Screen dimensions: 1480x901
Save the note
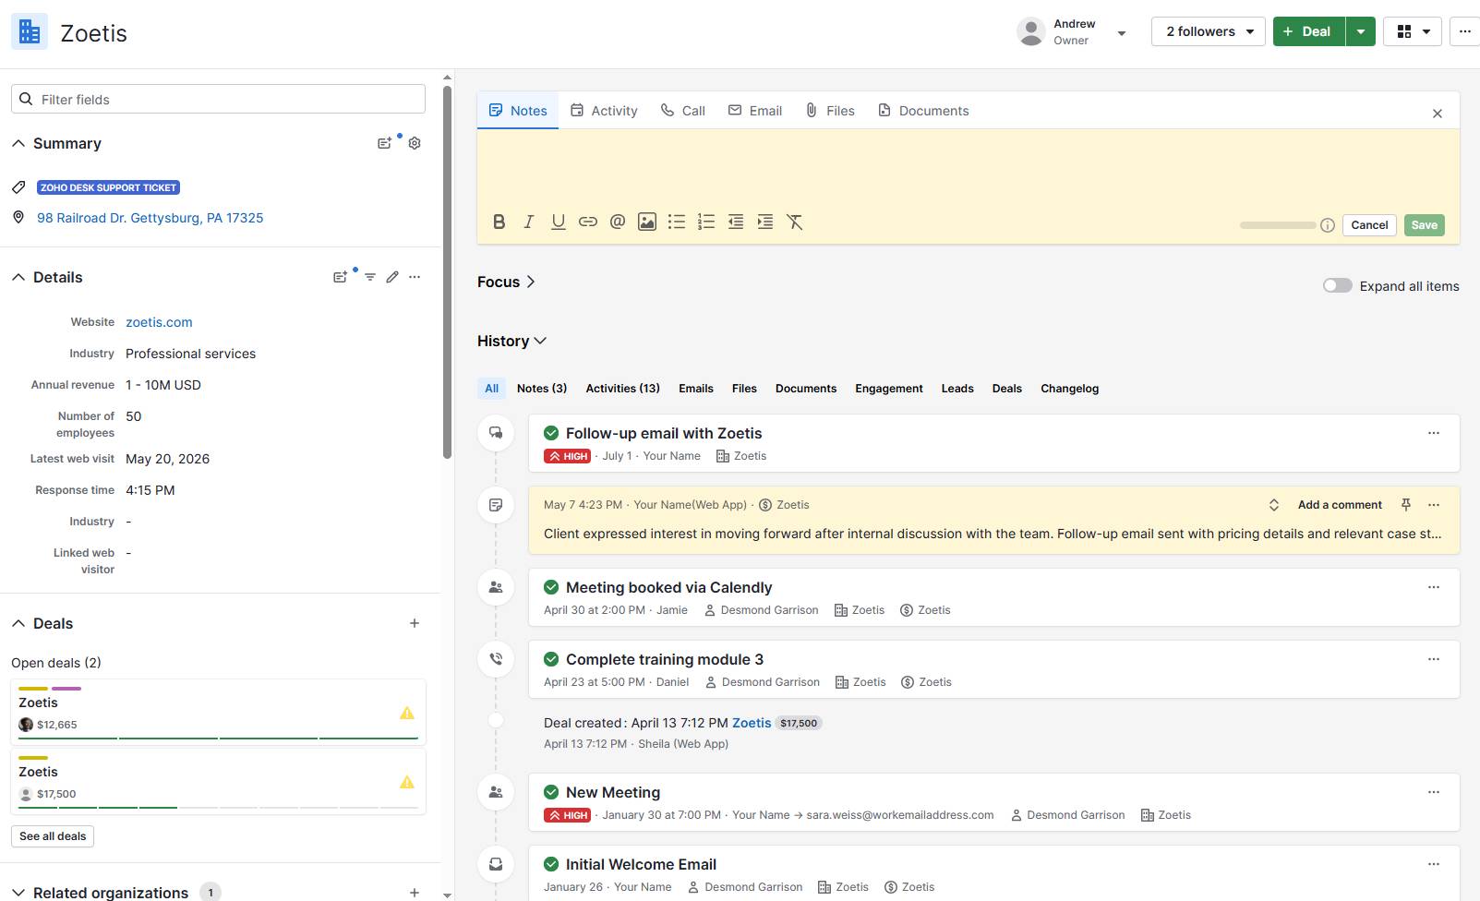tap(1425, 225)
